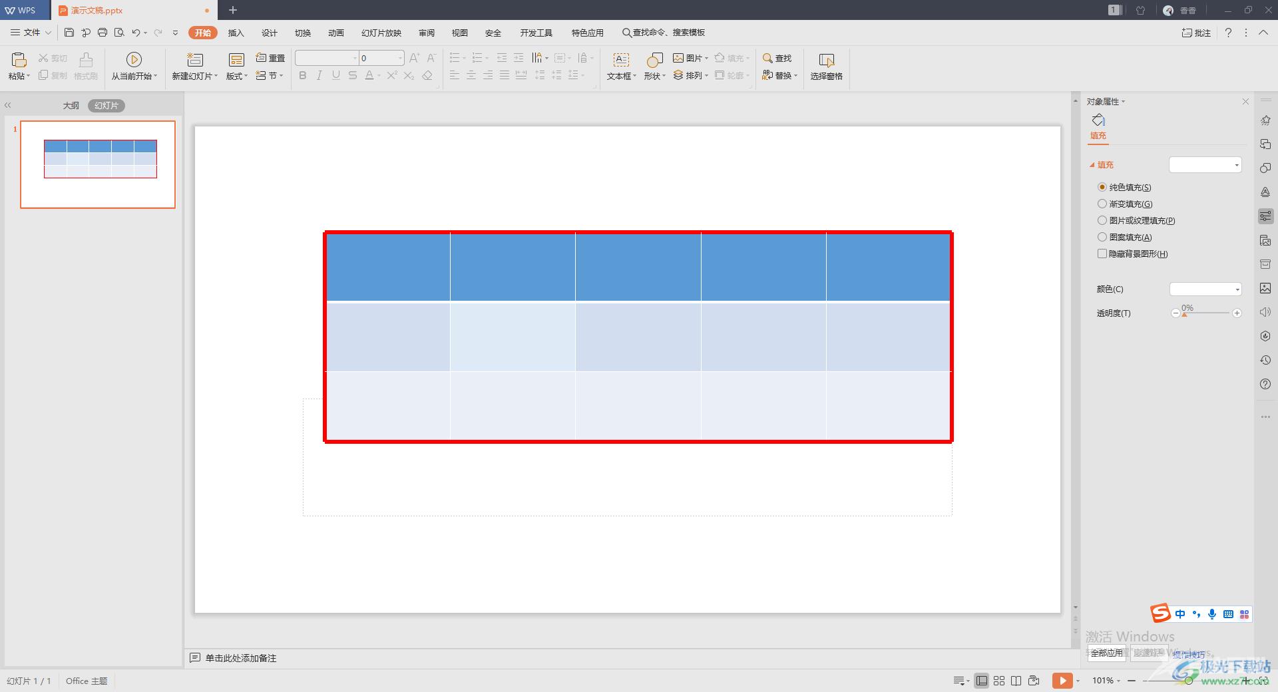Click the Find (查找) magnifier button
This screenshot has width=1278, height=692.
point(777,58)
